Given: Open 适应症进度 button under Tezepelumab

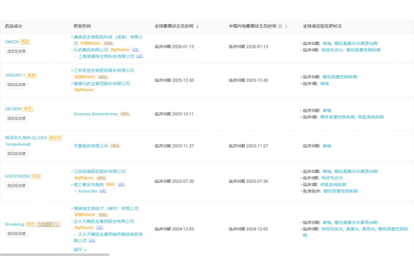Looking at the screenshot, I should pyautogui.click(x=17, y=155).
